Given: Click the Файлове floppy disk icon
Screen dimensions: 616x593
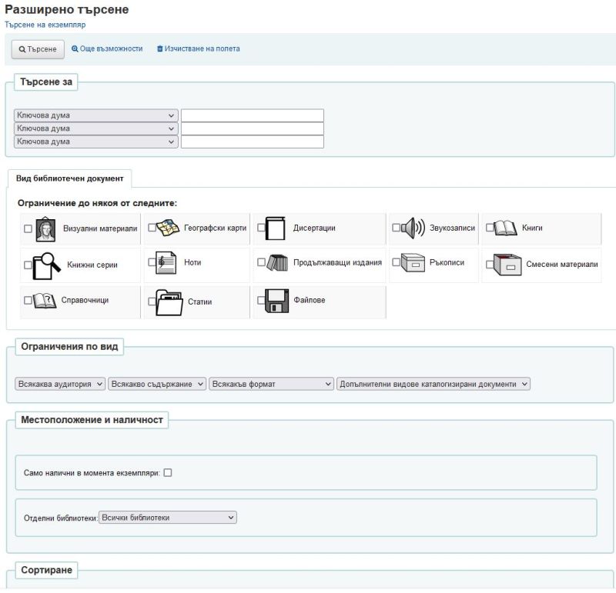Looking at the screenshot, I should coord(277,301).
